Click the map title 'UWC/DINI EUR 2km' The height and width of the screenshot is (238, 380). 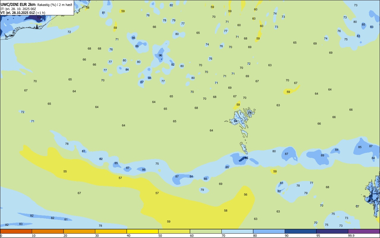18,4
